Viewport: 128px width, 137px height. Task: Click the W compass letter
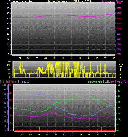tap(121, 65)
